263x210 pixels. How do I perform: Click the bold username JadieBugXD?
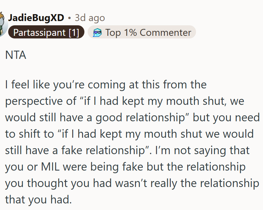point(36,18)
